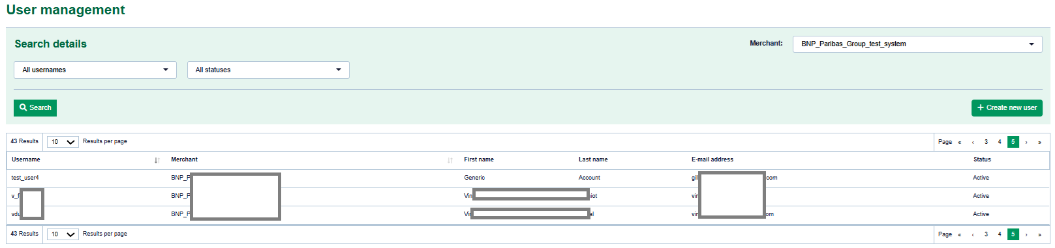This screenshot has width=1055, height=248.
Task: Sort by Merchant column sort icon
Action: pyautogui.click(x=450, y=160)
